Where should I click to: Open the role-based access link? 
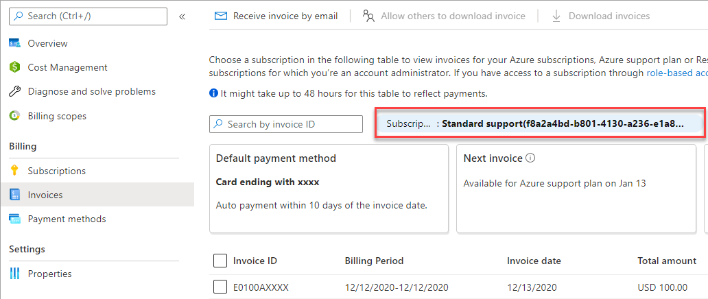pyautogui.click(x=676, y=73)
